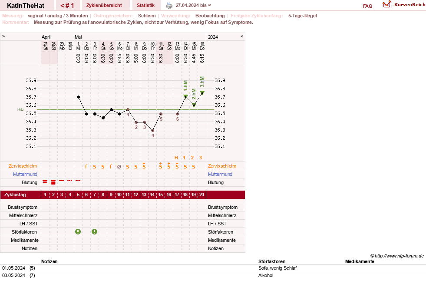
Task: Click the right Muttermund row label
Action: point(220,174)
